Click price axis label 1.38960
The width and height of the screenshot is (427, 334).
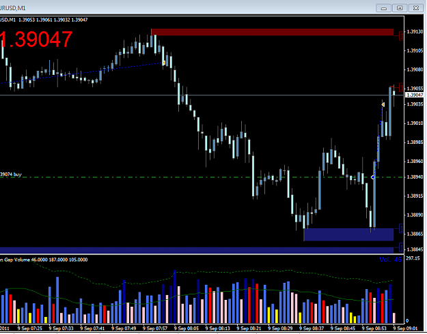tap(415, 162)
